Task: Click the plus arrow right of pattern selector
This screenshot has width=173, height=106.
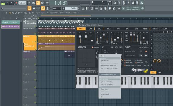Action: (79, 9)
